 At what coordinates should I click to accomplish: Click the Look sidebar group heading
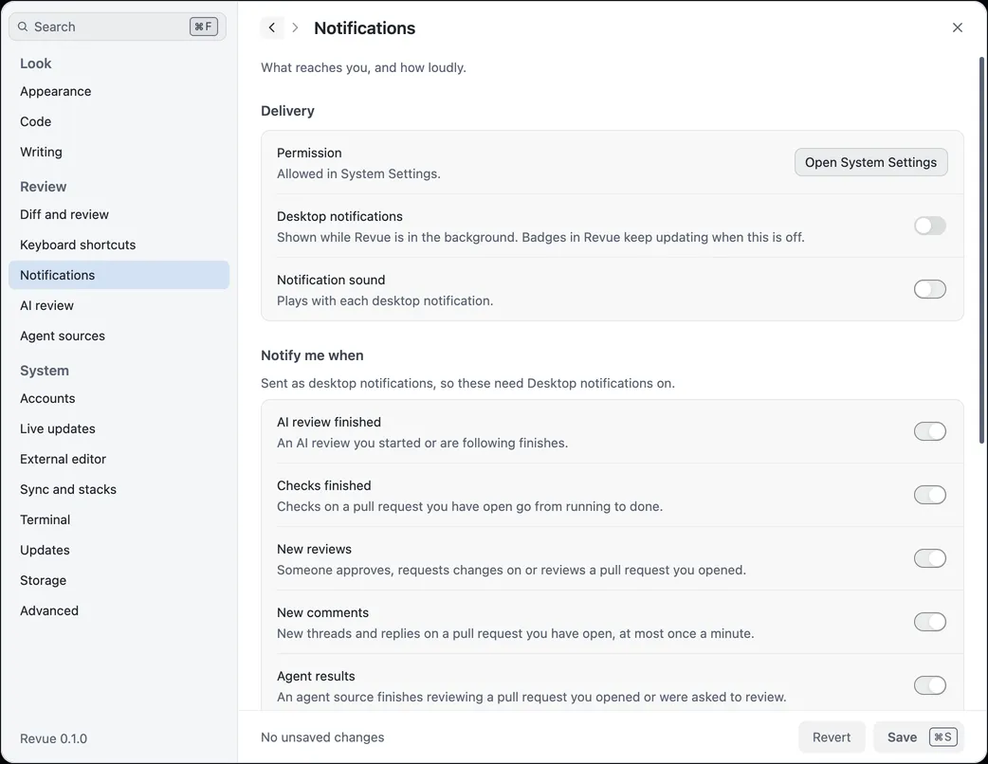[x=35, y=63]
